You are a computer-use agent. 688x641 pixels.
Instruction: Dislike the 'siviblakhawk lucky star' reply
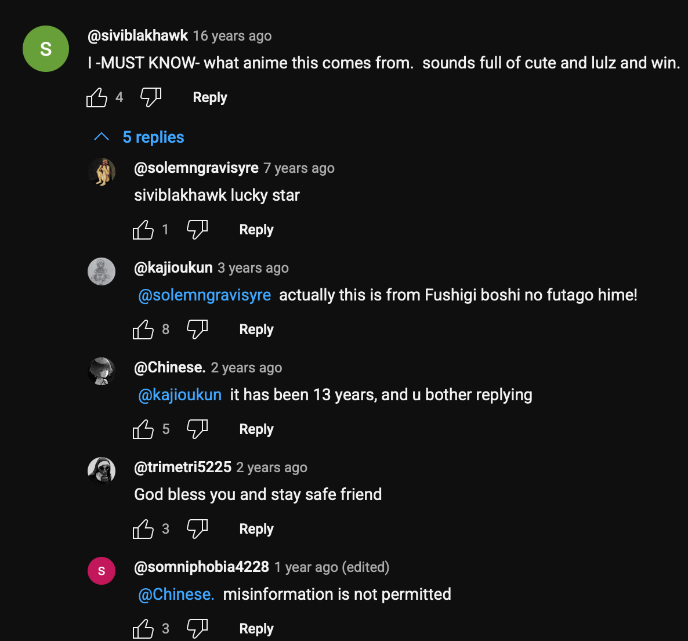click(197, 230)
